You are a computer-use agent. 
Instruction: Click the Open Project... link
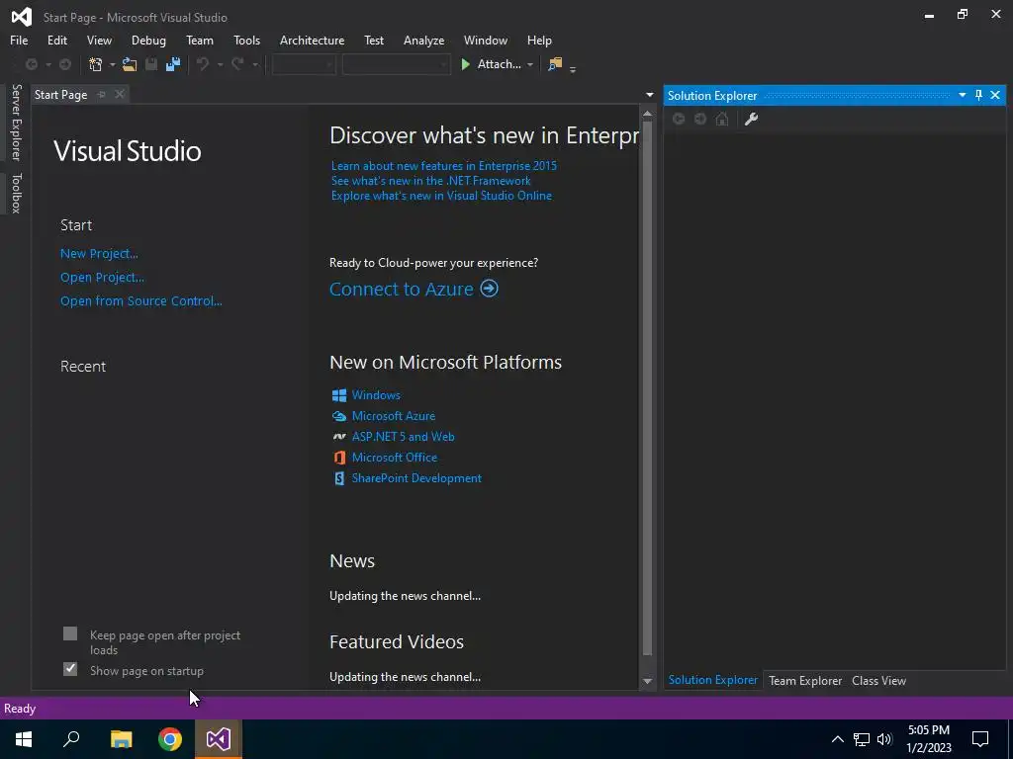click(x=102, y=278)
